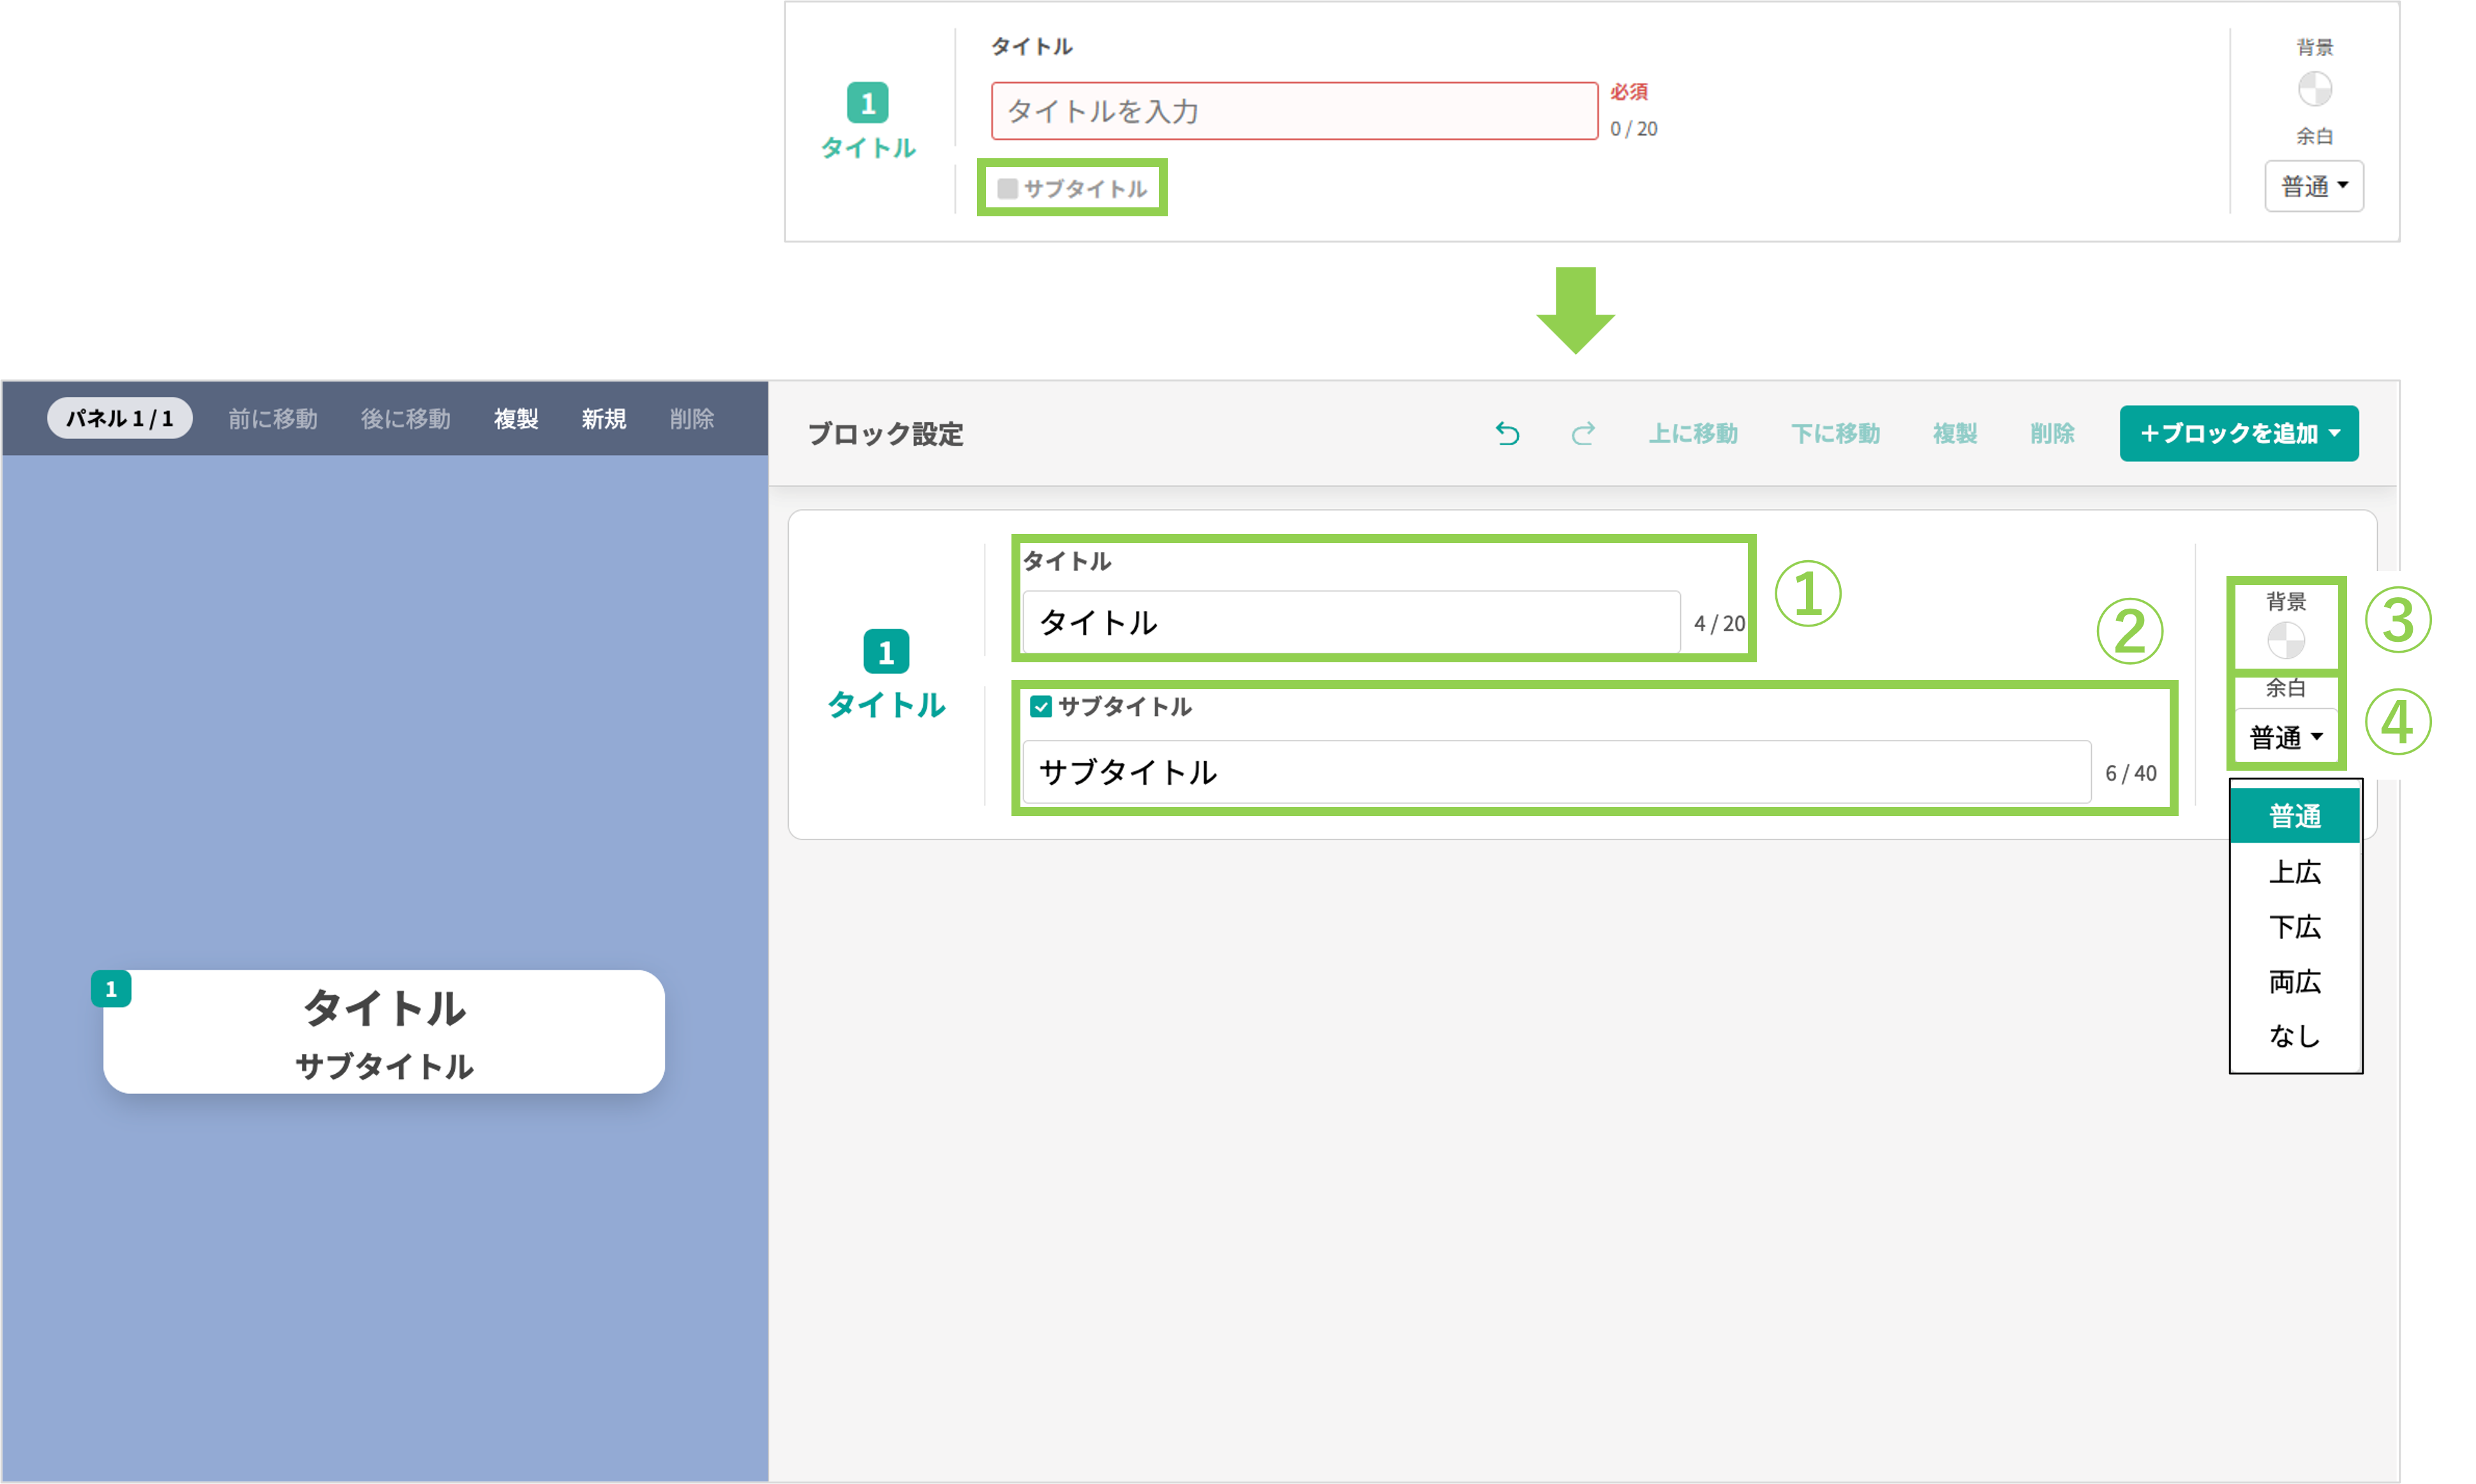Viewport: 2476px width, 1484px height.
Task: Click the empty タイトルを入力 field
Action: pos(1294,111)
